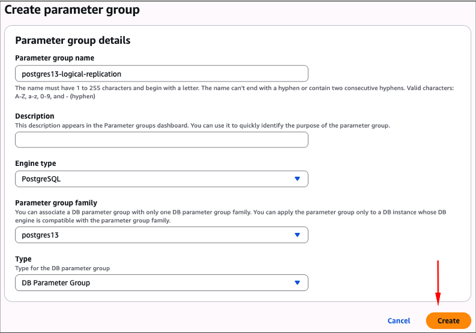Click the Description field label

(34, 116)
